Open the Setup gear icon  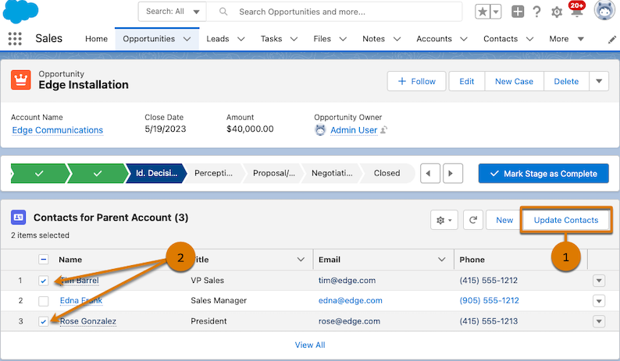point(557,12)
